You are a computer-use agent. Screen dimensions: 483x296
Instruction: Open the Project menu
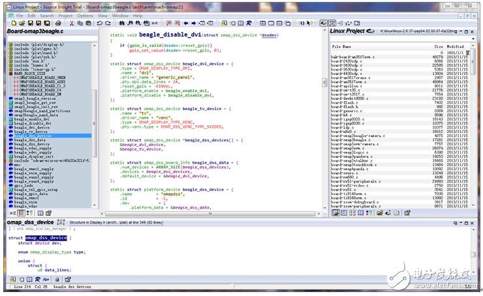click(x=66, y=15)
